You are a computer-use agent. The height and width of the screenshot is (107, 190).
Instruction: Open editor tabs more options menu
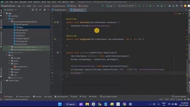coord(186,10)
